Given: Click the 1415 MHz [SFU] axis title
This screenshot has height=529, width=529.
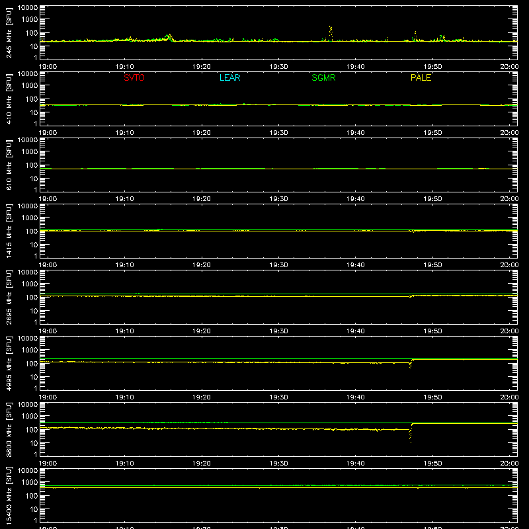Looking at the screenshot, I should tap(9, 231).
